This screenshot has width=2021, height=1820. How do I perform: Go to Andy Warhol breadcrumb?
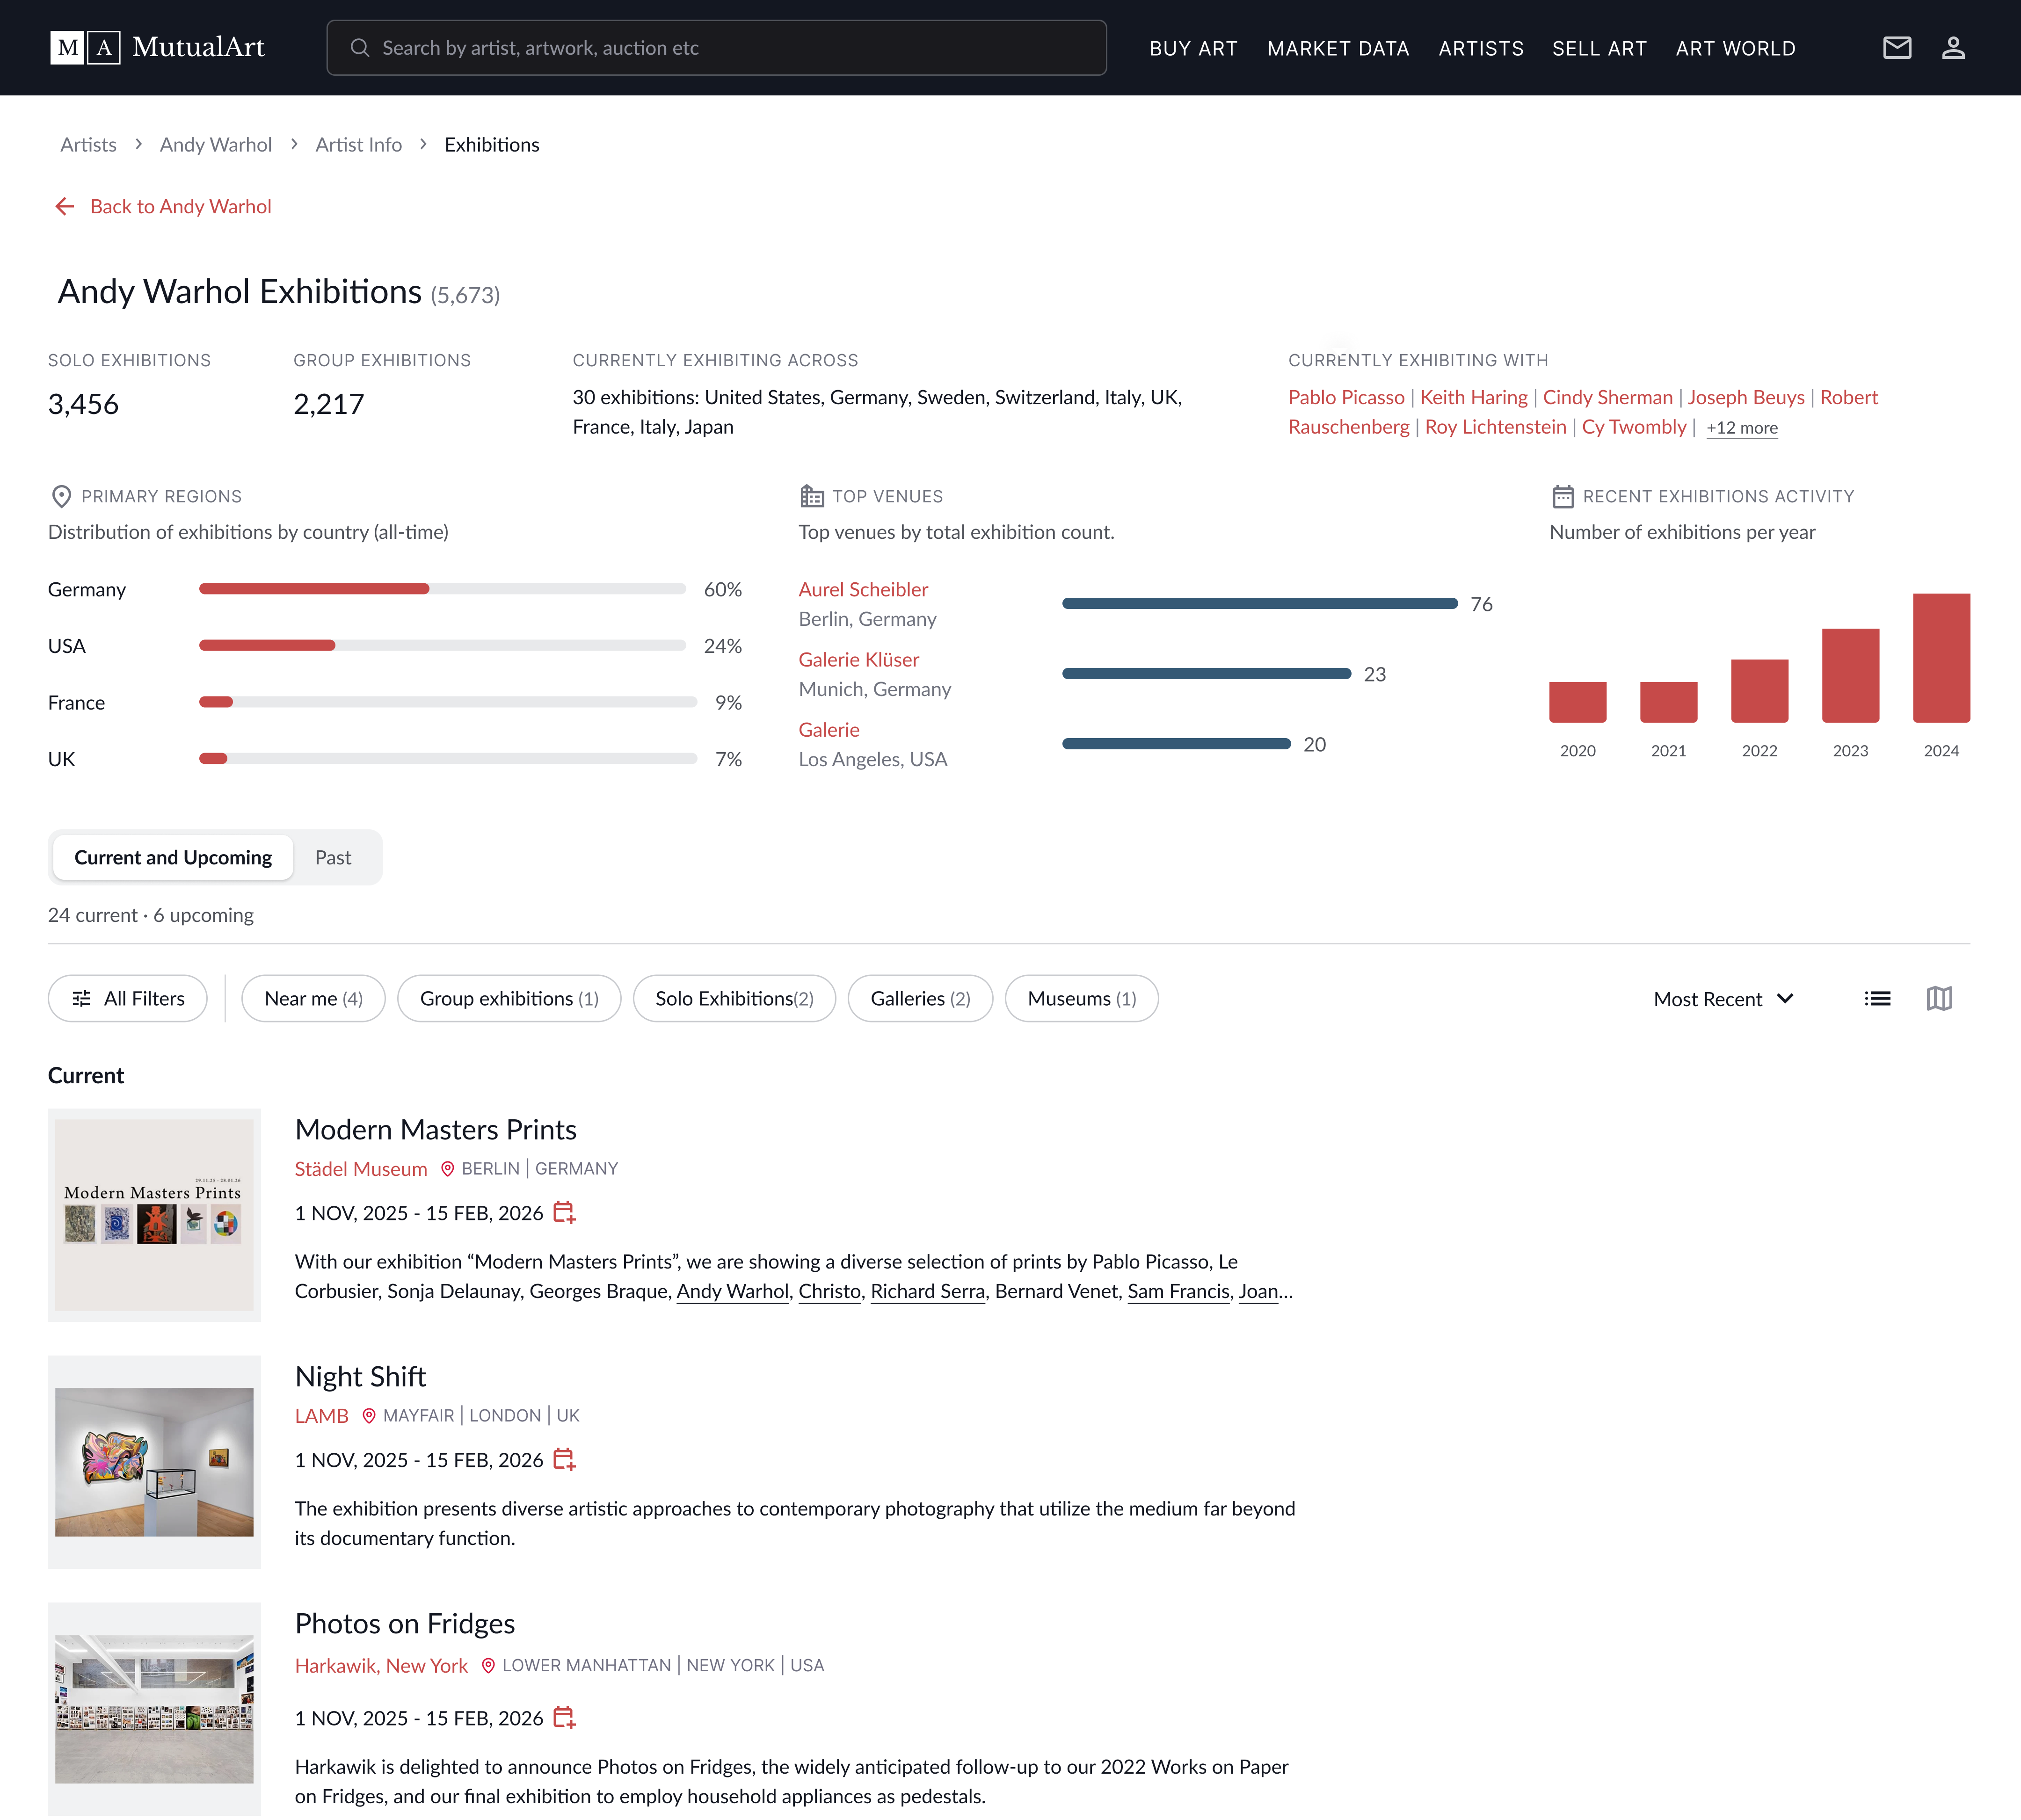click(216, 144)
